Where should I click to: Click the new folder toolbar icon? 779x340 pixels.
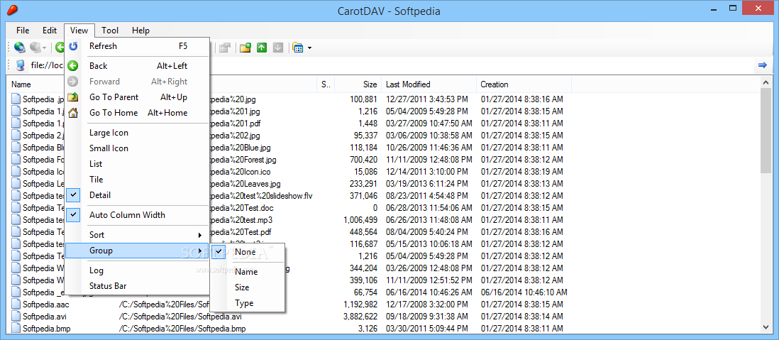point(245,48)
